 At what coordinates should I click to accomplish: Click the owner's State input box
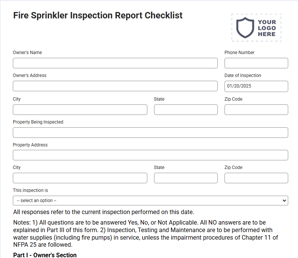(186, 110)
